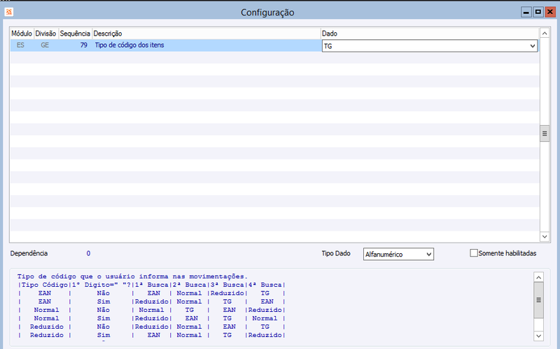Click the application icon in the title bar
The width and height of the screenshot is (560, 349).
pyautogui.click(x=8, y=12)
